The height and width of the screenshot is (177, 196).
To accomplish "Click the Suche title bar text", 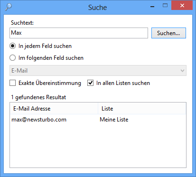I will (98, 8).
